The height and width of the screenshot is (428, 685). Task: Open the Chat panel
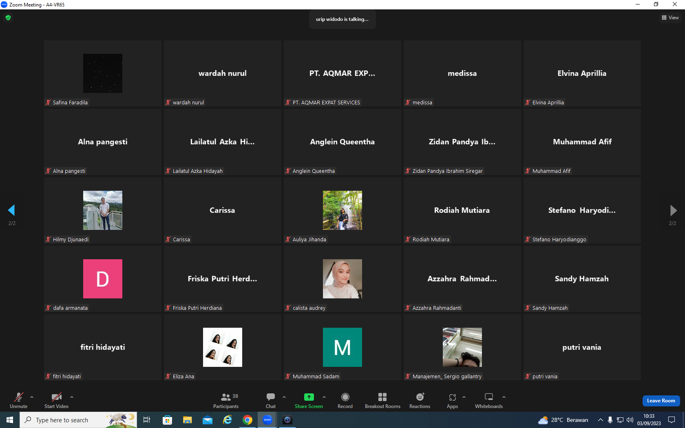point(271,401)
